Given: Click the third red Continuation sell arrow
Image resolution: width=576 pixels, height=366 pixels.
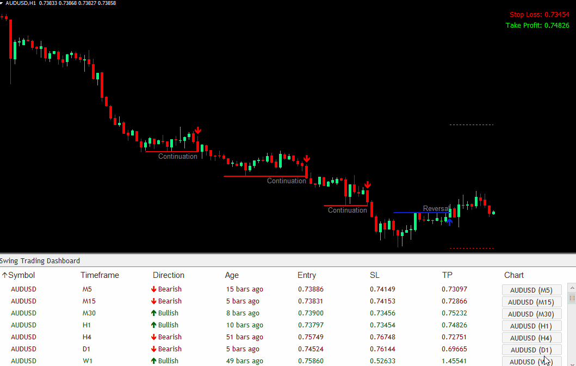Looking at the screenshot, I should point(368,185).
